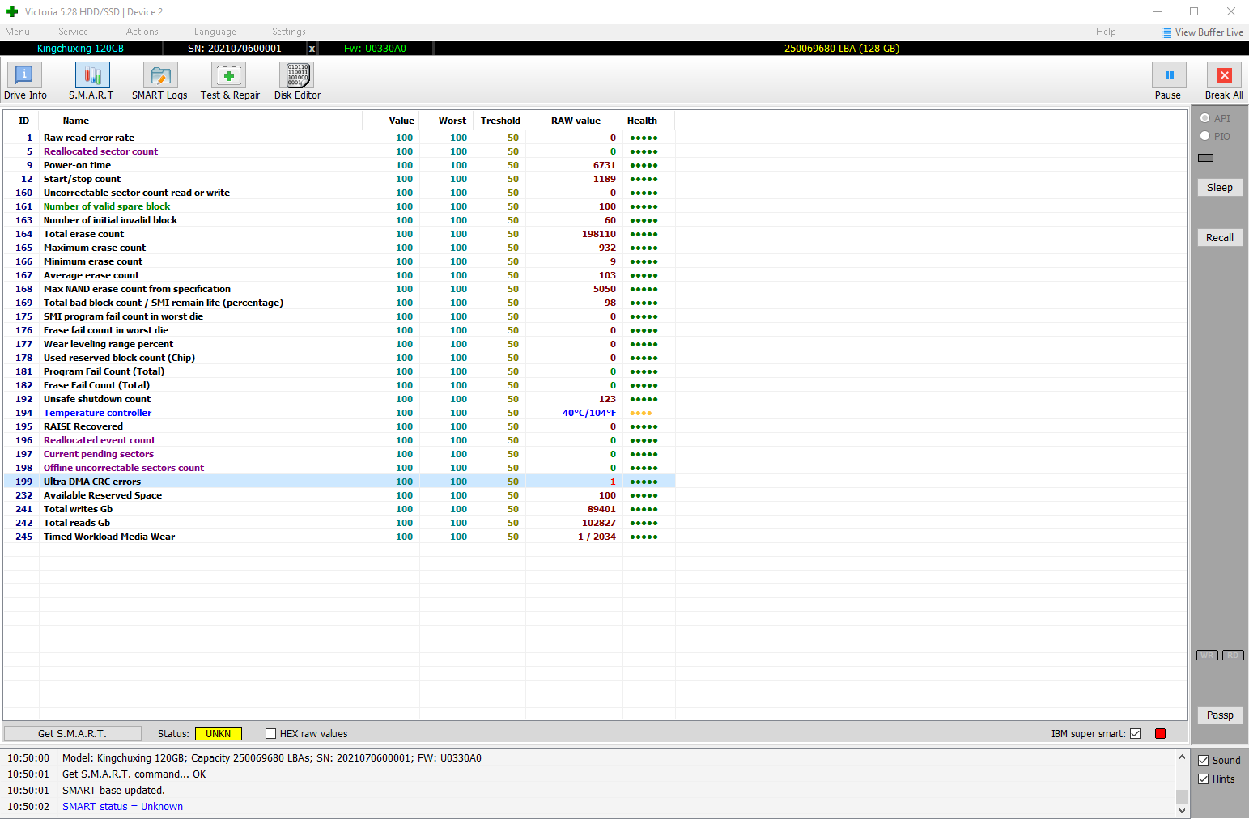Image resolution: width=1249 pixels, height=819 pixels.
Task: Click the WR indicator in sidebar
Action: pos(1207,656)
